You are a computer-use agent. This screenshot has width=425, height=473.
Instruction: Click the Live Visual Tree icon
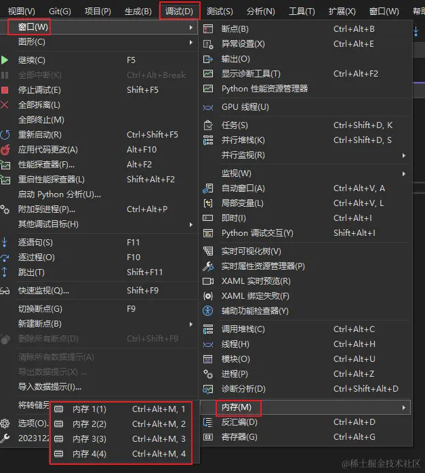point(208,251)
